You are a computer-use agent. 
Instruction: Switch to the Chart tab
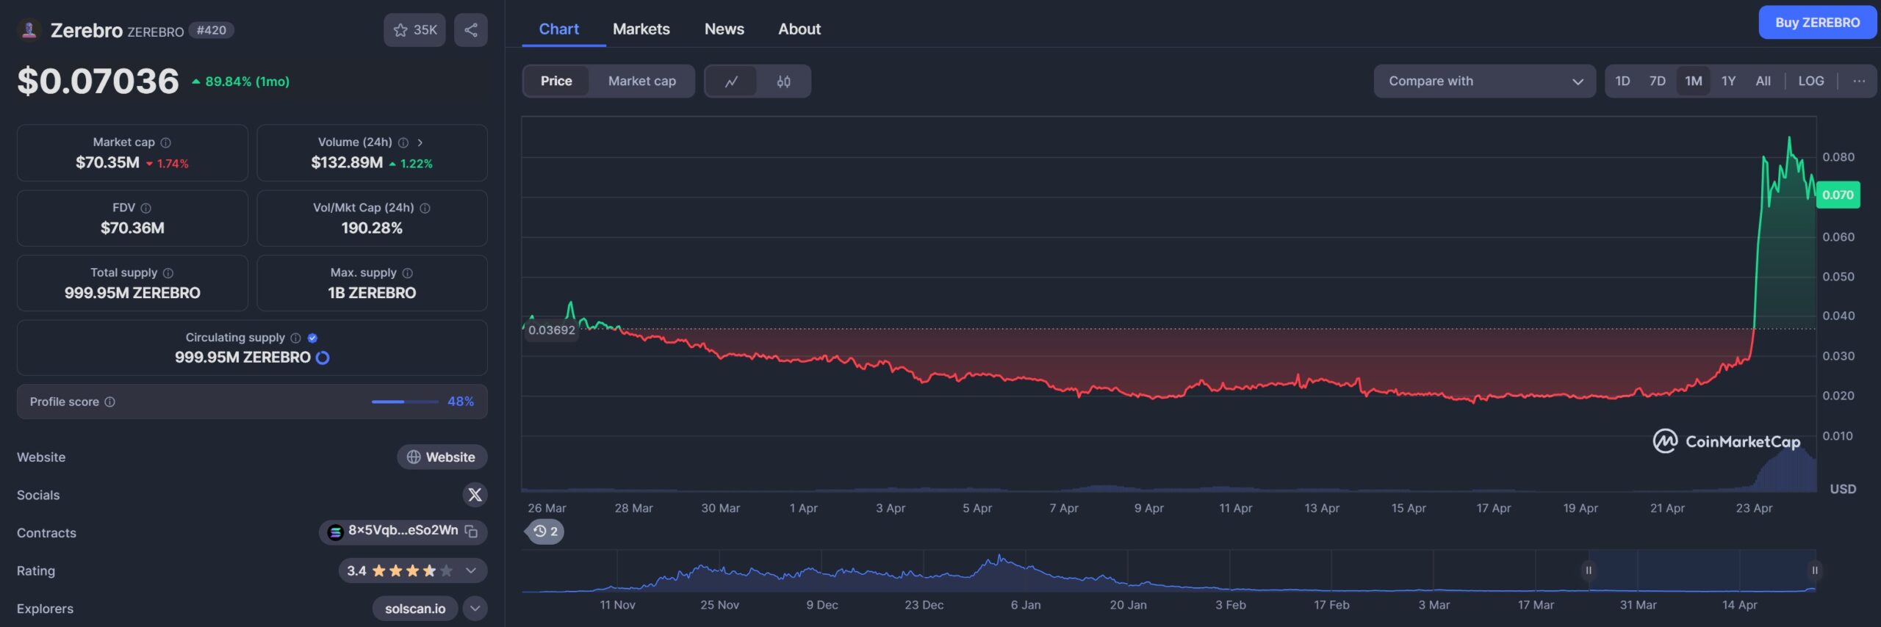coord(559,29)
